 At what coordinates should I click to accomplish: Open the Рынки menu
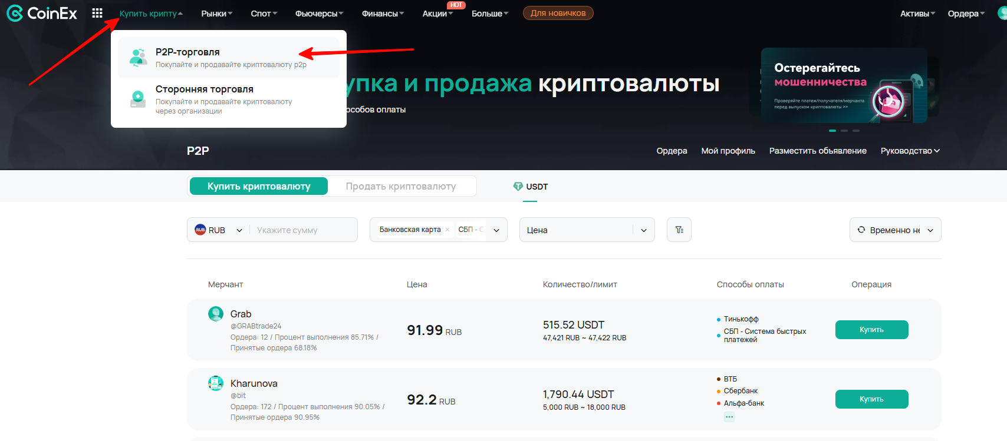217,14
